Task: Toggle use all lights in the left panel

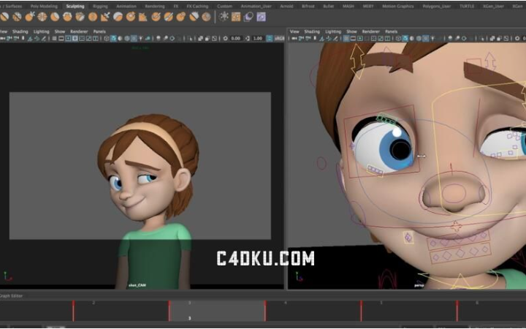Action: (x=140, y=38)
